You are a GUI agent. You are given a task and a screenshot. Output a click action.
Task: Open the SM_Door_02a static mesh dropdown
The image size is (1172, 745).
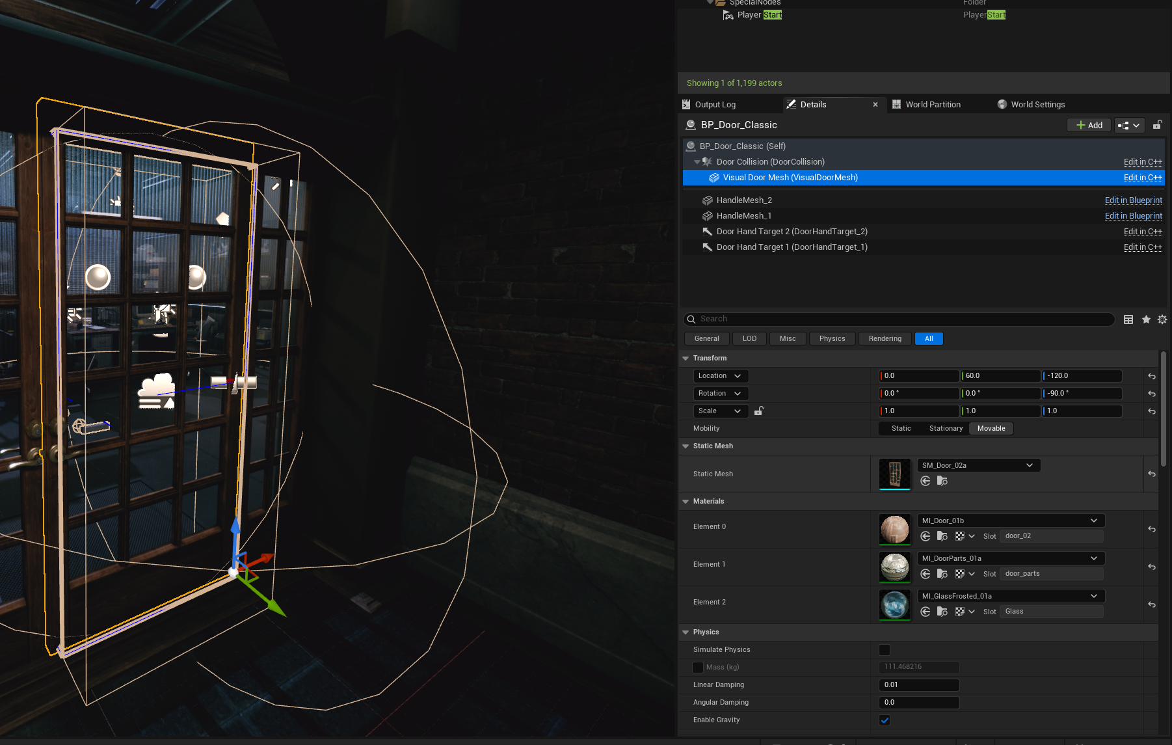coord(978,465)
